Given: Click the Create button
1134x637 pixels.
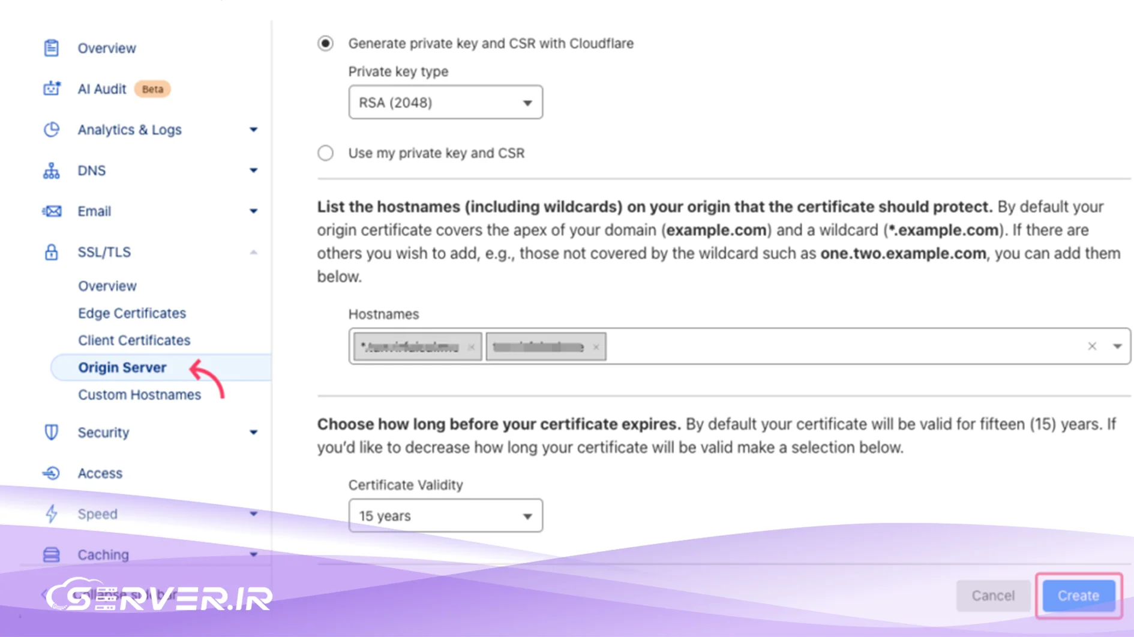Looking at the screenshot, I should coord(1078,596).
